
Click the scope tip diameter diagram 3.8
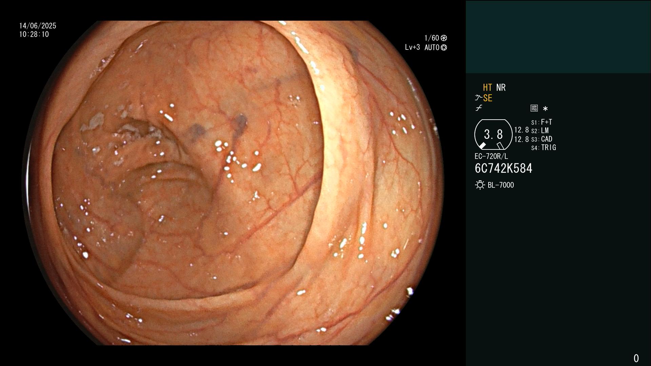coord(493,135)
